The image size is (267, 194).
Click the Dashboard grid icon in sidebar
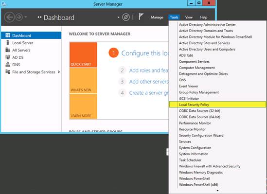coord(8,35)
